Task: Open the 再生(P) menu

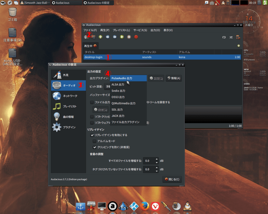Action: pos(105,30)
